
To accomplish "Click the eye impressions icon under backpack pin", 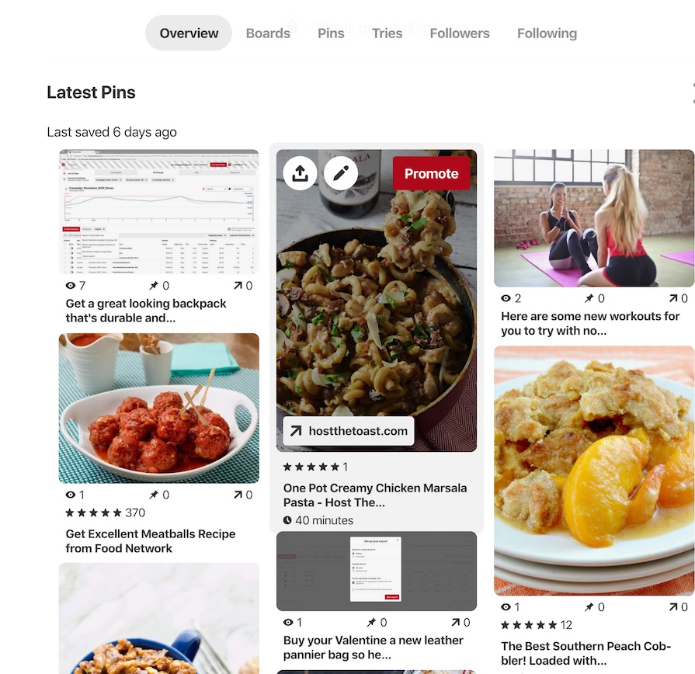I will [x=70, y=286].
